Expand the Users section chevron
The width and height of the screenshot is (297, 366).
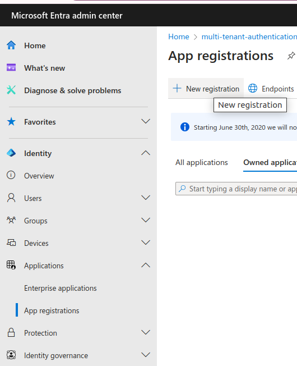(x=146, y=198)
